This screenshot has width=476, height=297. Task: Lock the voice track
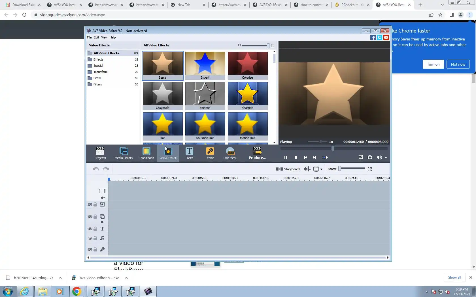(95, 250)
